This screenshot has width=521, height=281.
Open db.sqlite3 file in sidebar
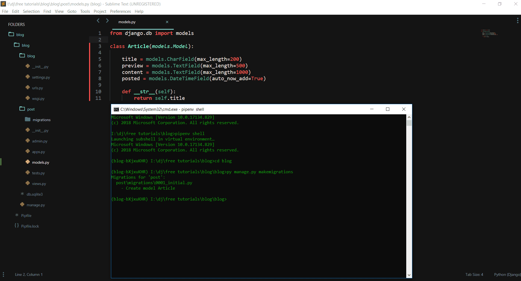[x=35, y=194]
